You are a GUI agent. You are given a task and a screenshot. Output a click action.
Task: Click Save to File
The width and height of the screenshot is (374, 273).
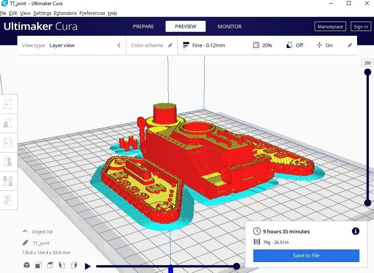(306, 255)
